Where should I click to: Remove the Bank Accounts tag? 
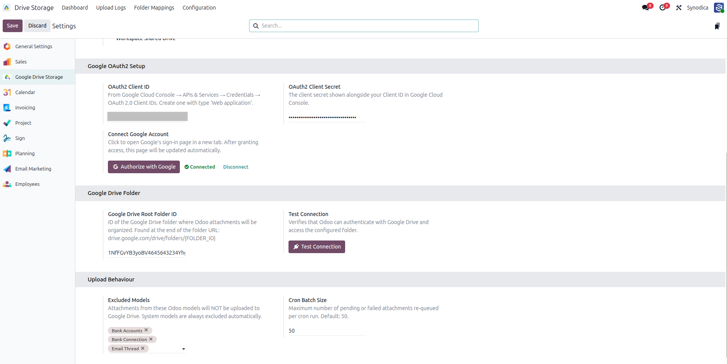pyautogui.click(x=146, y=330)
